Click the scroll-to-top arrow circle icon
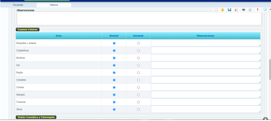This screenshot has width=271, height=121. [x=265, y=119]
